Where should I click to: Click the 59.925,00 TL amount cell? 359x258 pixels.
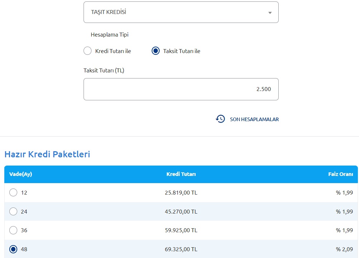(181, 230)
